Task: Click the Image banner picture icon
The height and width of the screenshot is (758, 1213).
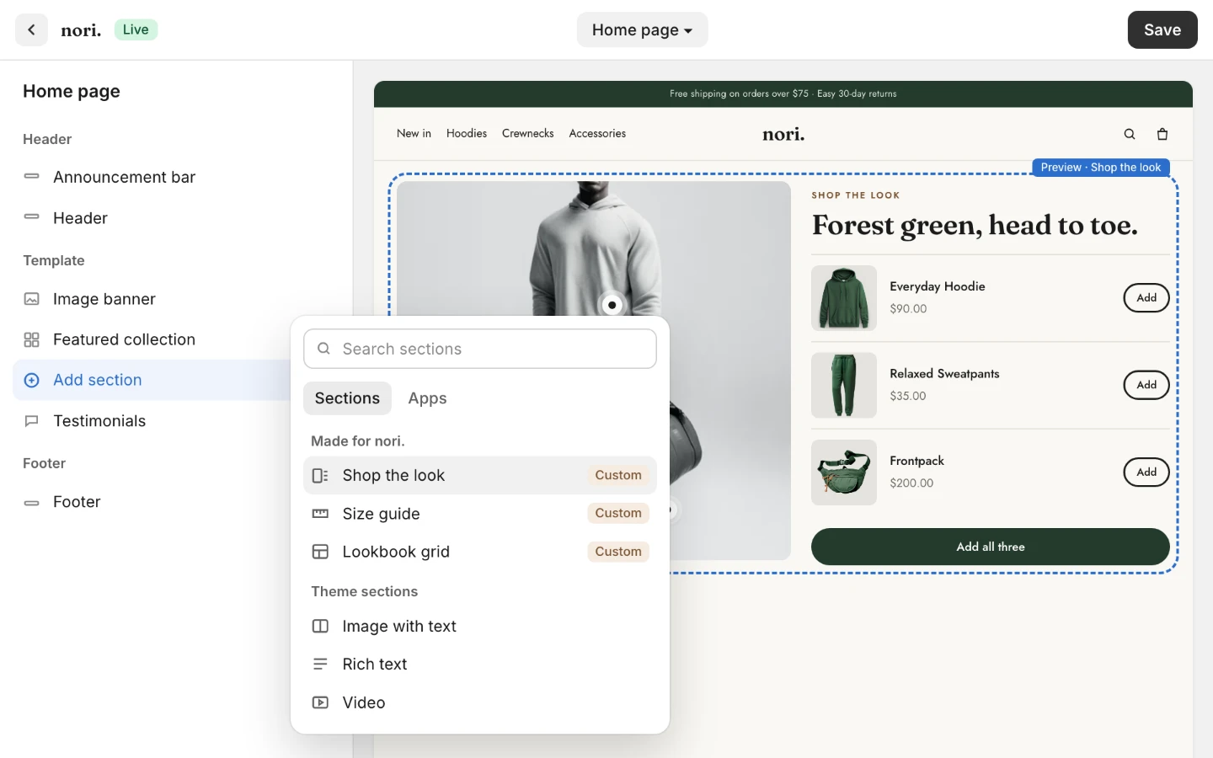Action: pos(32,299)
